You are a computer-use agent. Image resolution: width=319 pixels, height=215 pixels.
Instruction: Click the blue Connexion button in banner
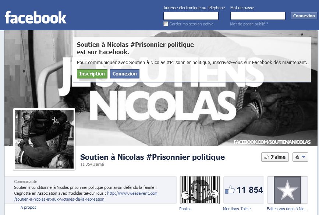[x=124, y=74]
